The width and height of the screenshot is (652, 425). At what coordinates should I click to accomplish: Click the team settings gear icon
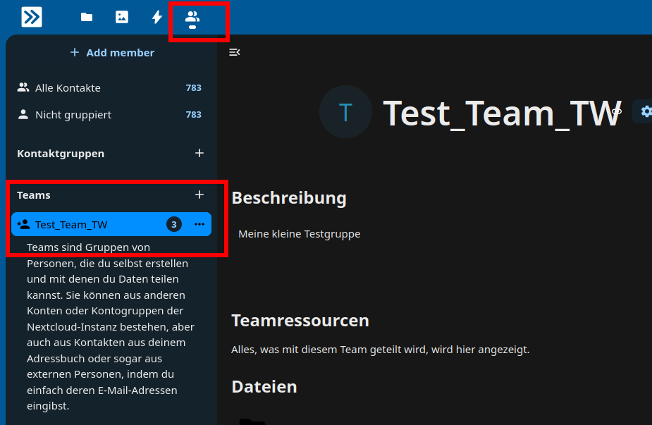[645, 111]
